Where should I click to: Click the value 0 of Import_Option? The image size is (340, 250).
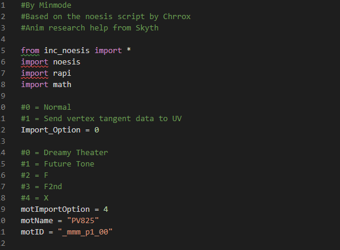(97, 130)
